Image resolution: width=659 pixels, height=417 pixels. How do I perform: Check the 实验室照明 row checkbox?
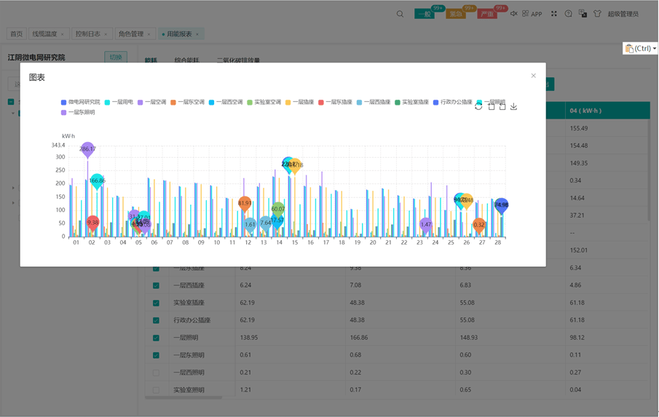[156, 390]
